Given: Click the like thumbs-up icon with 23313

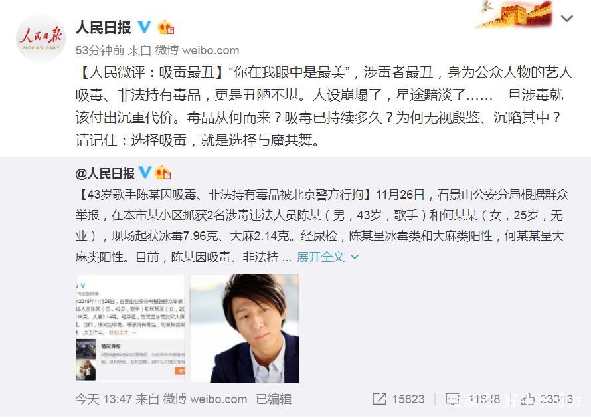Looking at the screenshot, I should 528,399.
